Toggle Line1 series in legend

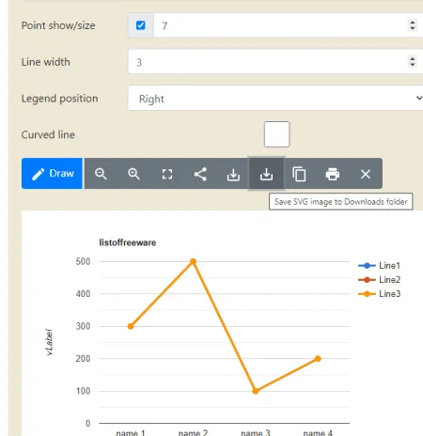pos(379,266)
